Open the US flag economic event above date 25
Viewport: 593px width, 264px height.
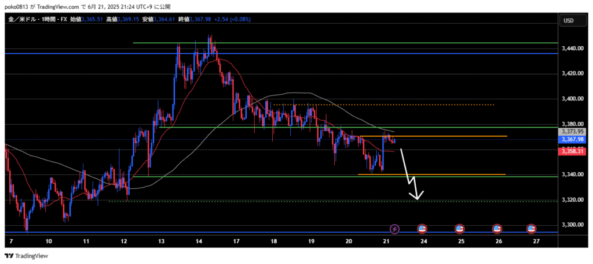[x=460, y=229]
